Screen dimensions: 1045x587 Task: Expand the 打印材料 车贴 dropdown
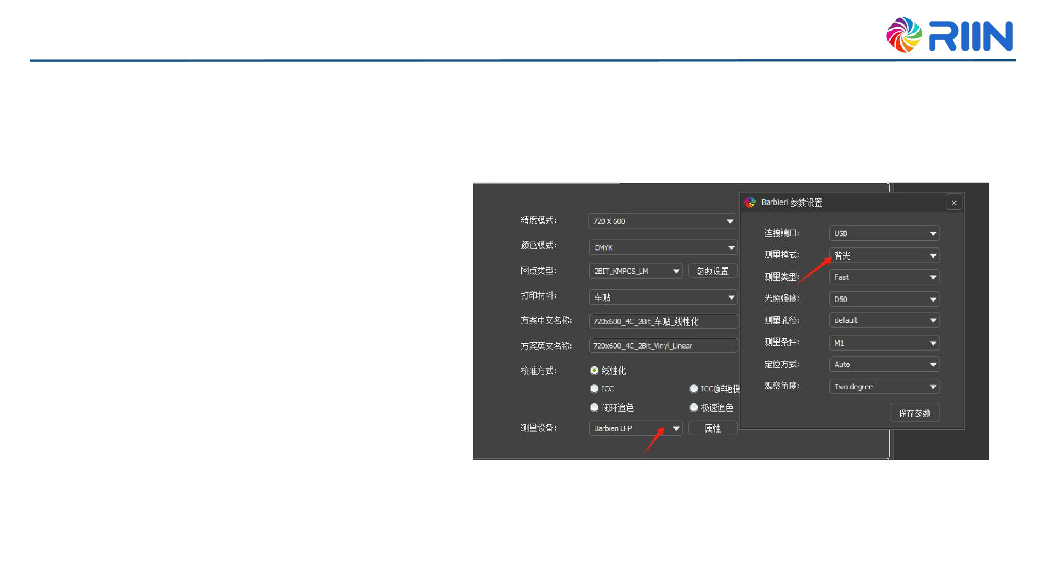663,297
